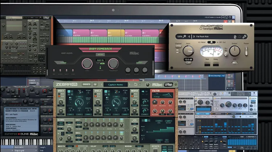Go to next Zebra CM preset arrow
272x152 pixels.
[x=129, y=84]
